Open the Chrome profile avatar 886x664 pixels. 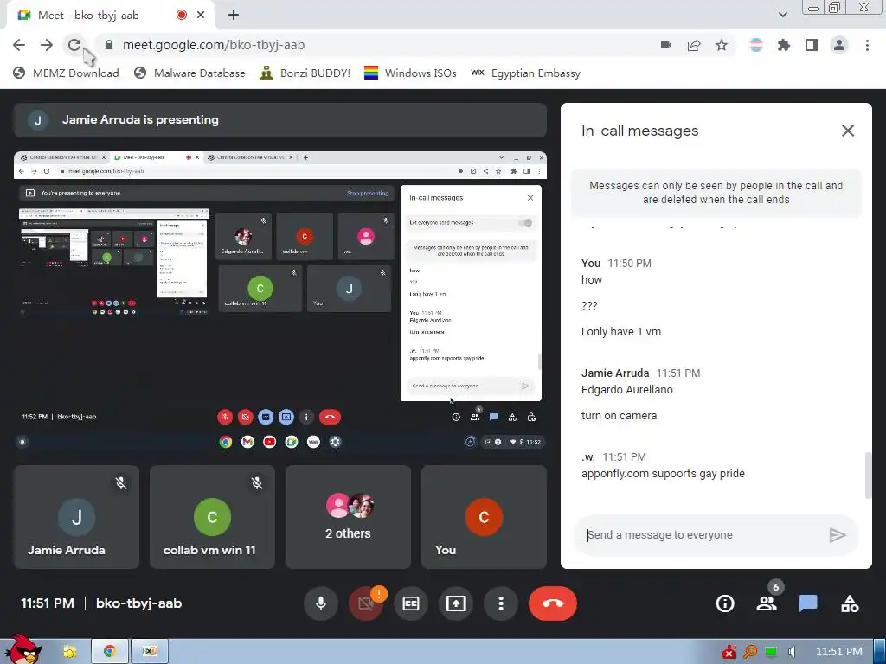tap(839, 45)
